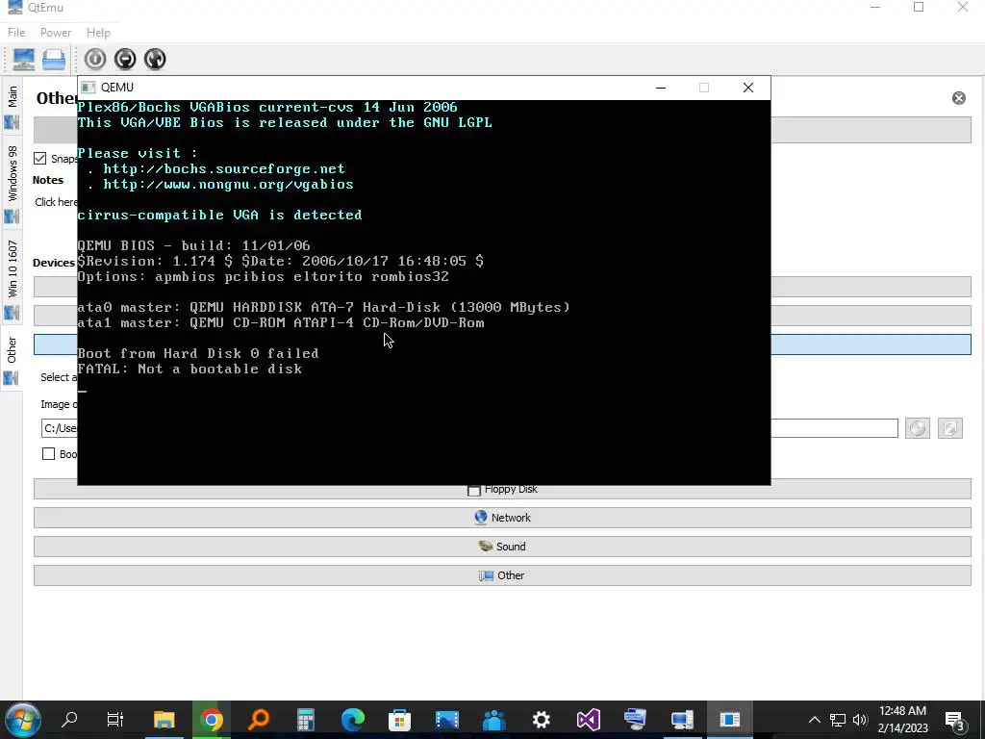Show hidden tray icons chevron
The height and width of the screenshot is (739, 985).
tap(814, 720)
